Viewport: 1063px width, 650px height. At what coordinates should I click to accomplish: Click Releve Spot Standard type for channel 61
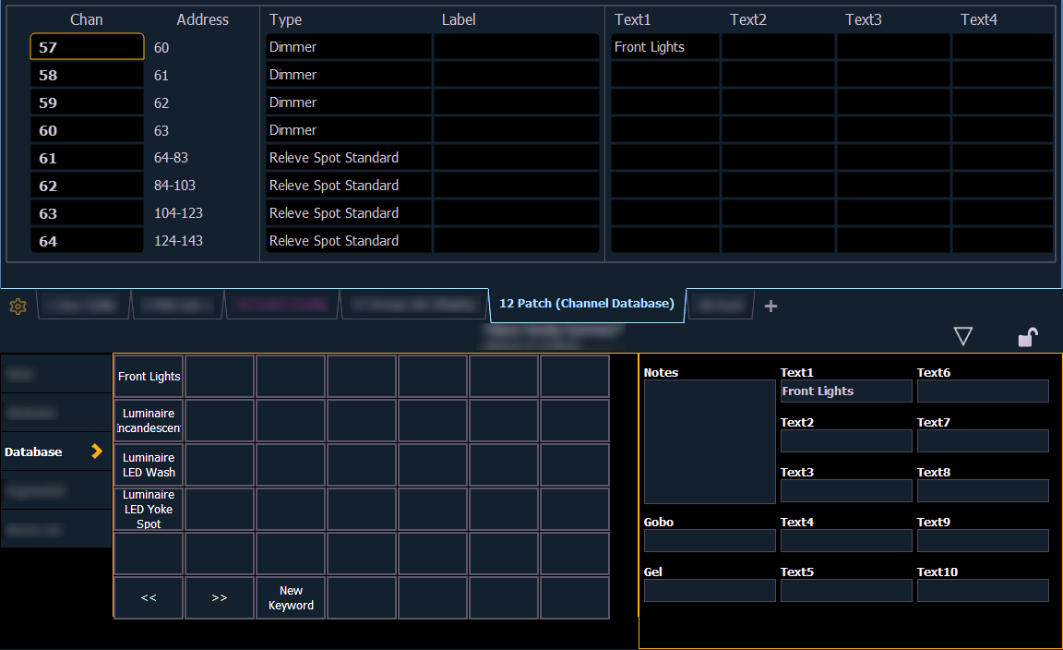(349, 158)
